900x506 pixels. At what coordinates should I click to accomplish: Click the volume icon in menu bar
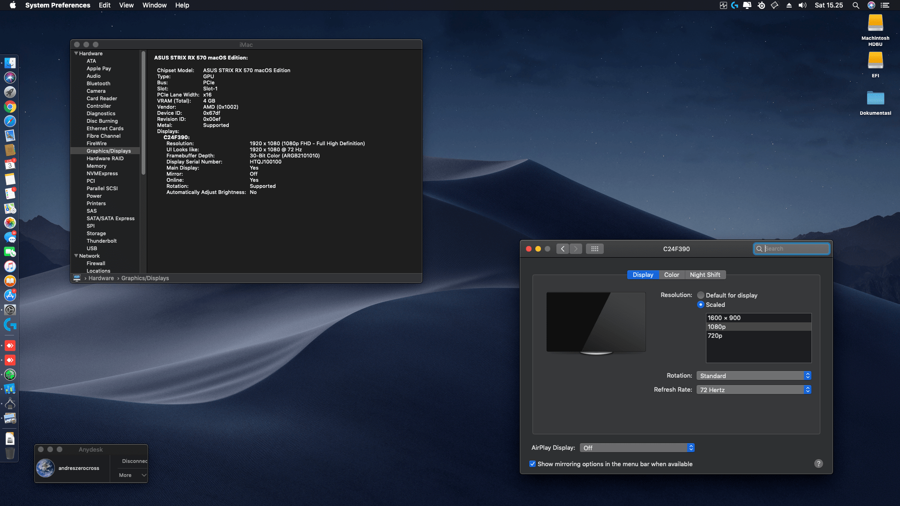point(802,5)
